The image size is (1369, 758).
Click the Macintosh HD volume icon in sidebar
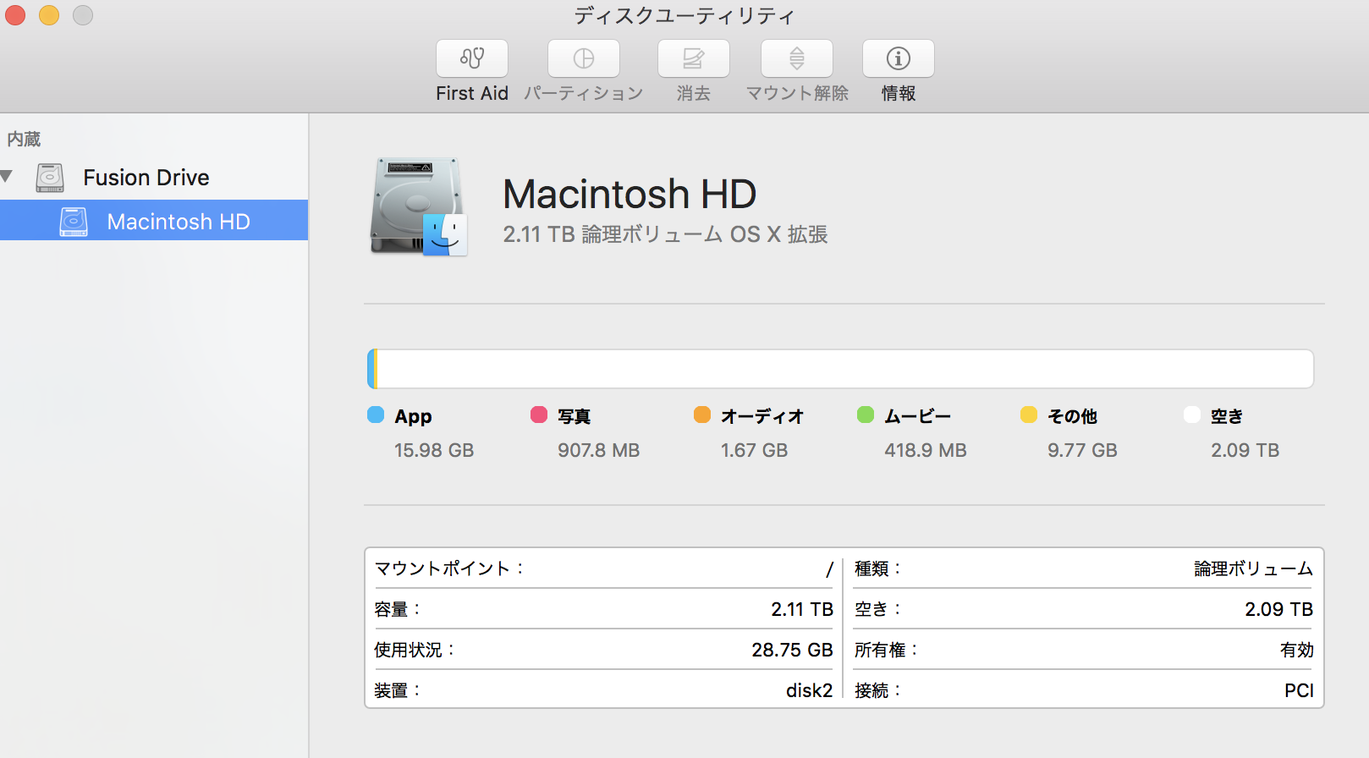74,222
